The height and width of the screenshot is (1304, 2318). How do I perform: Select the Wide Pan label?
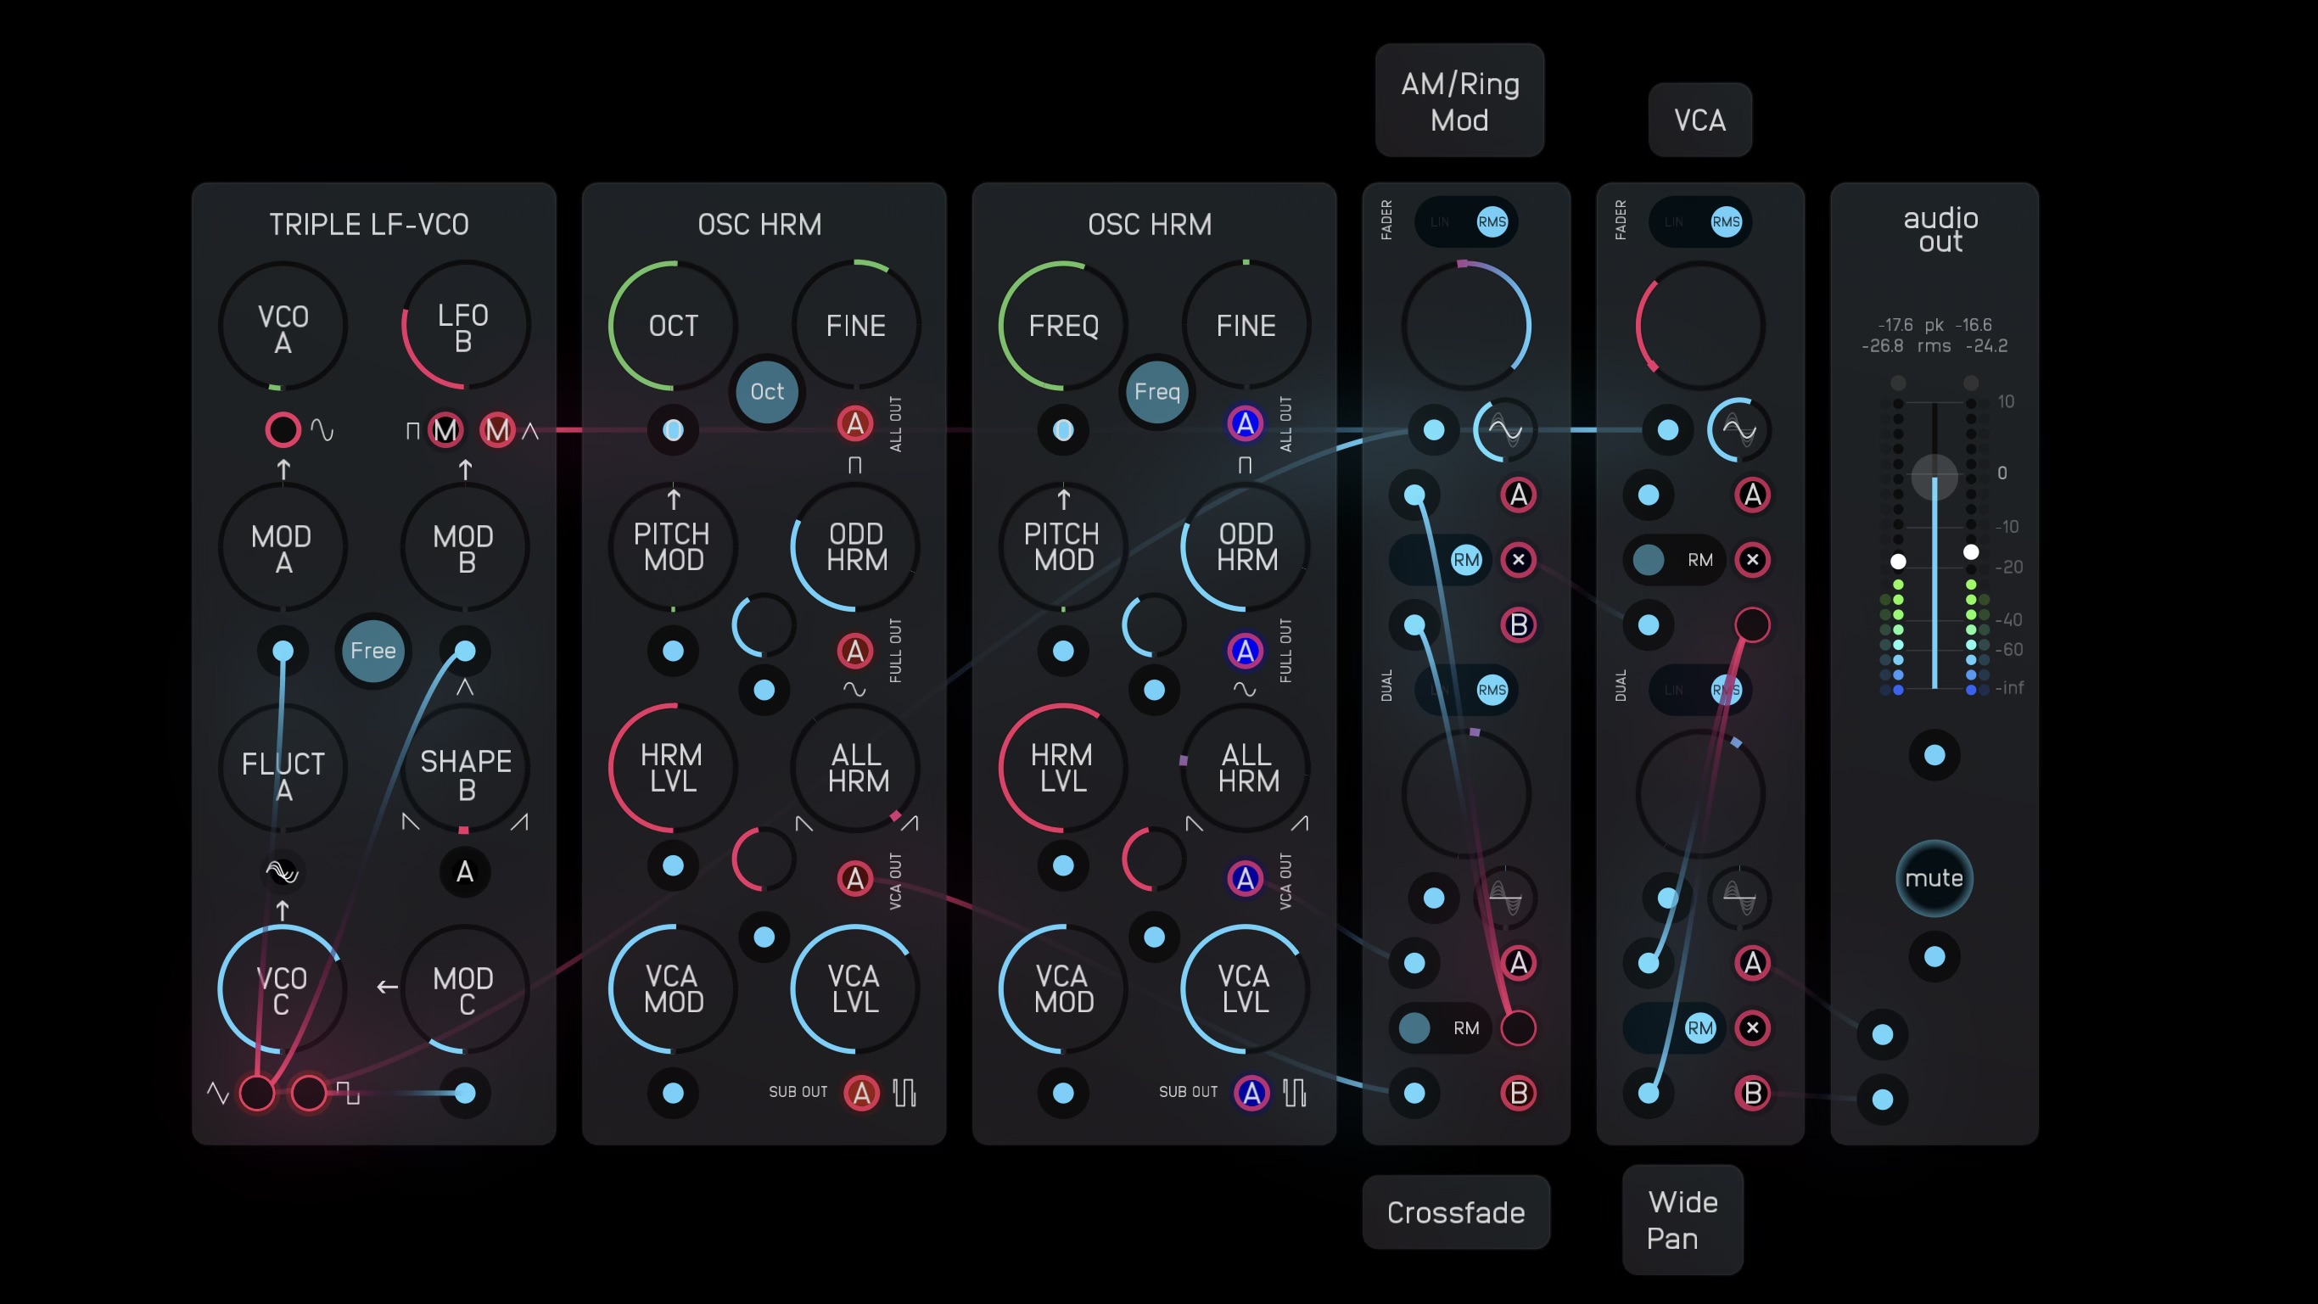tap(1682, 1220)
